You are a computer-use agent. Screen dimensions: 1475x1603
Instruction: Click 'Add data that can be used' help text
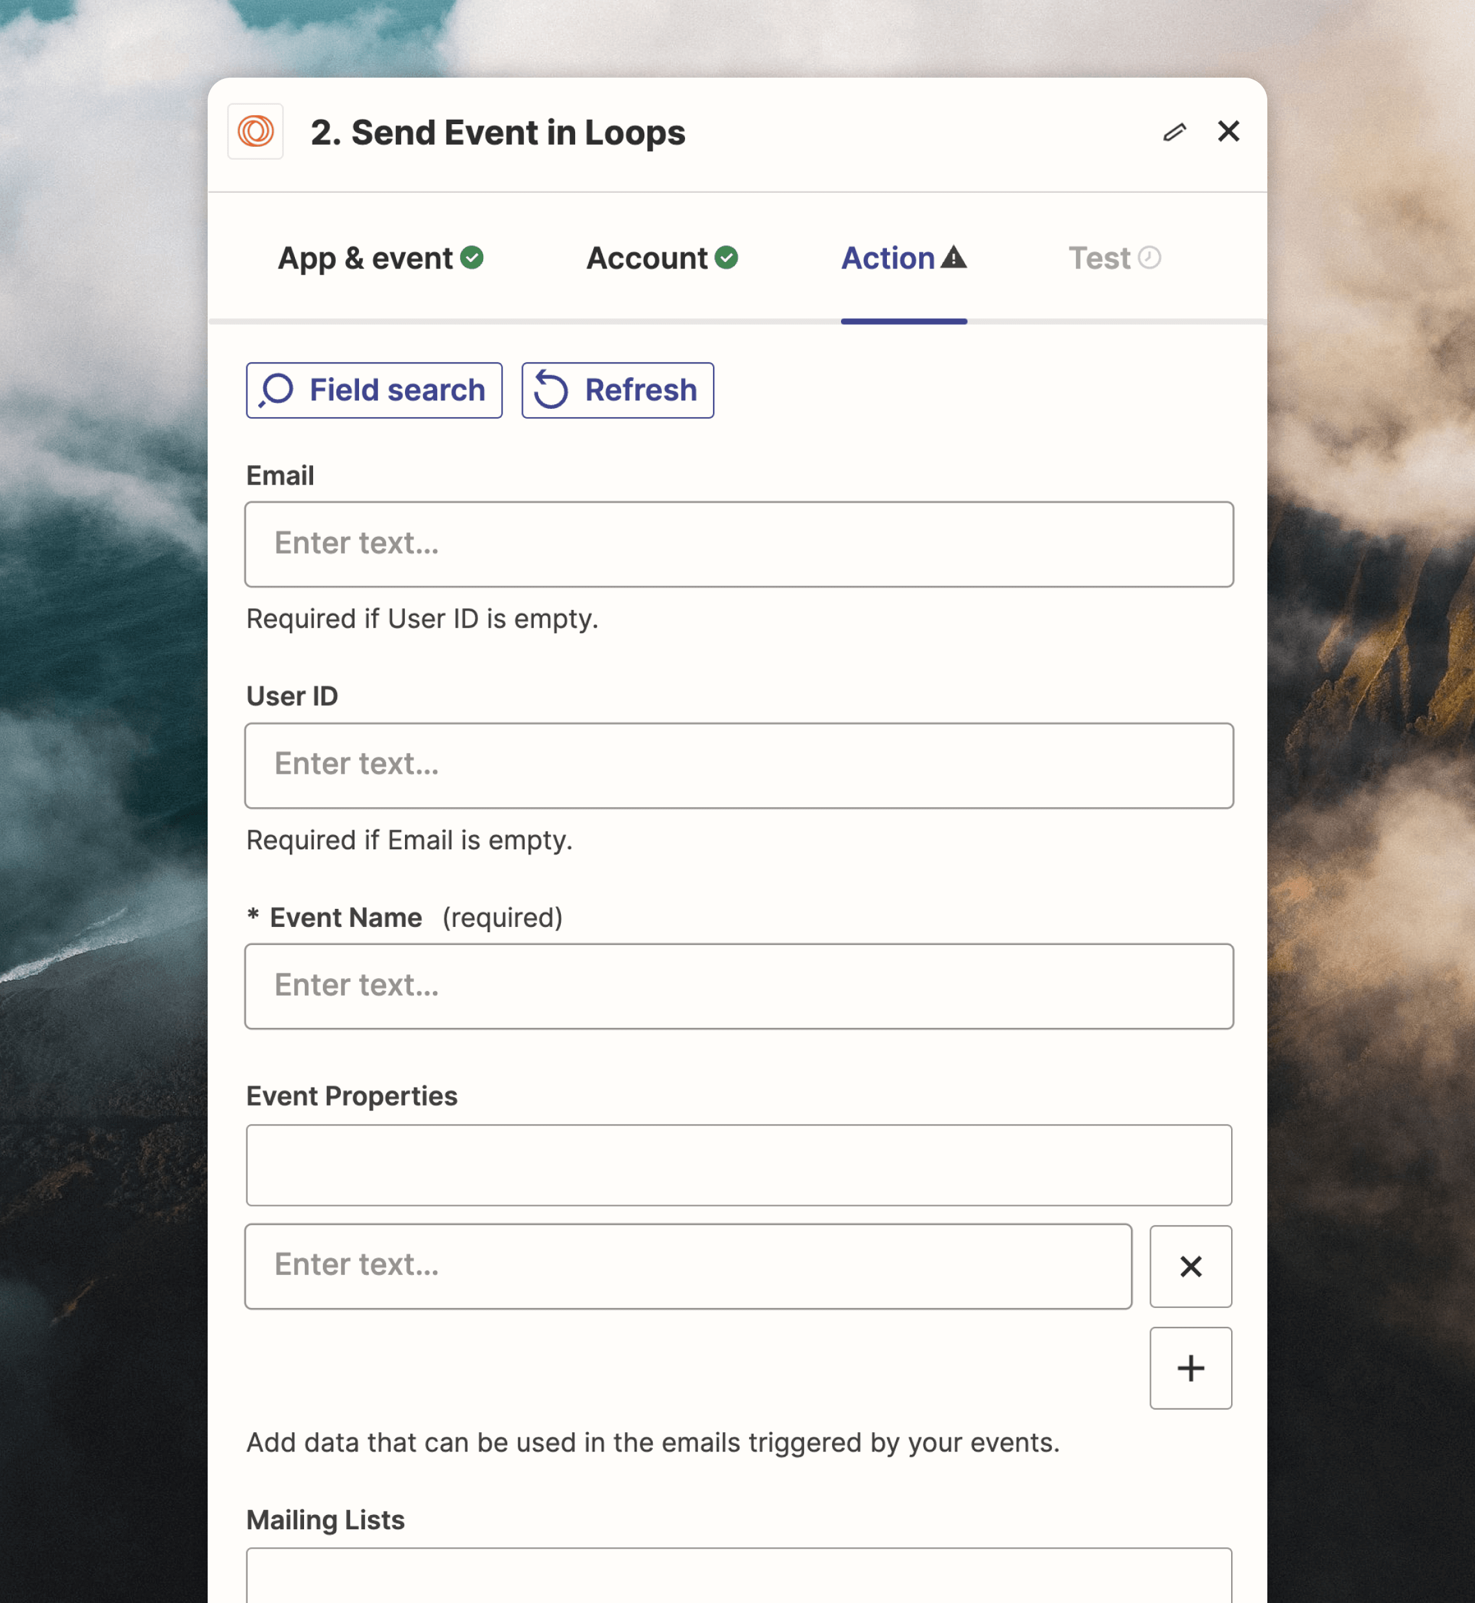[x=653, y=1443]
